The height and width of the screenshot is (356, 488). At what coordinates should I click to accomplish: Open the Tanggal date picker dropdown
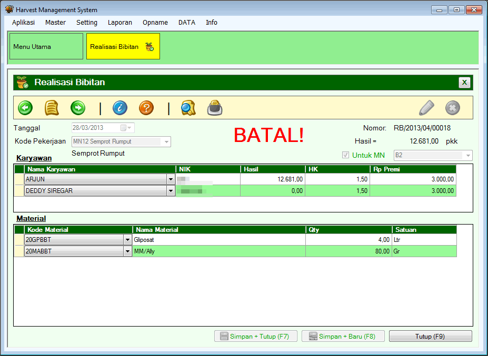tap(130, 128)
